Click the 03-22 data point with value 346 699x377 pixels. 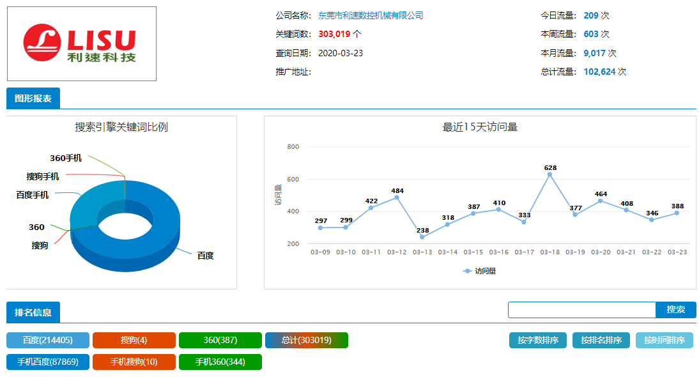coord(651,220)
